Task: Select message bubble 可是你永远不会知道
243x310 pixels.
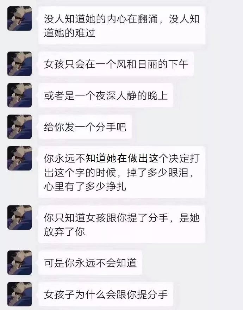Action: (x=90, y=262)
